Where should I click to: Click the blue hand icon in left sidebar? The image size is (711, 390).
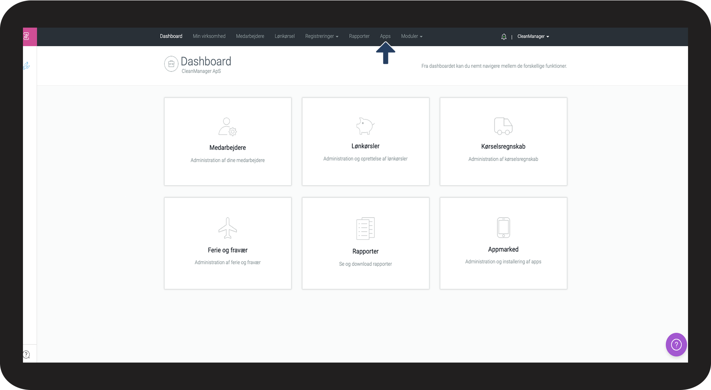[x=27, y=66]
